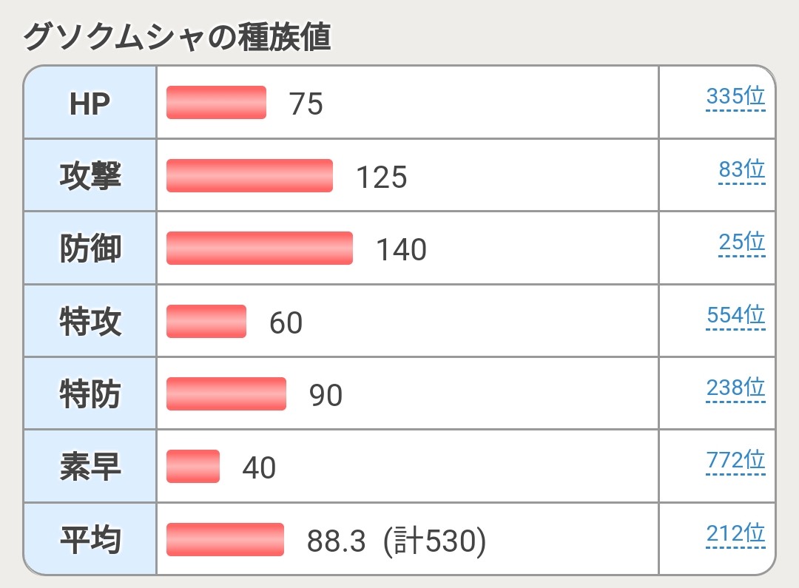Click the 防御 value 140

pos(402,250)
